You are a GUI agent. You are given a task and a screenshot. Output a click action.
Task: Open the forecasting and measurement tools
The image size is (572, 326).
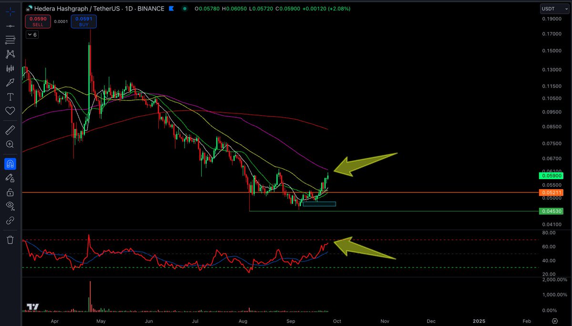[x=10, y=69]
